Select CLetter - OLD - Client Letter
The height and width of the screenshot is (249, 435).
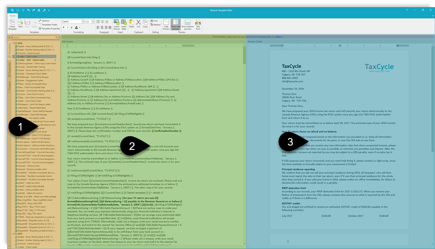pos(31,60)
